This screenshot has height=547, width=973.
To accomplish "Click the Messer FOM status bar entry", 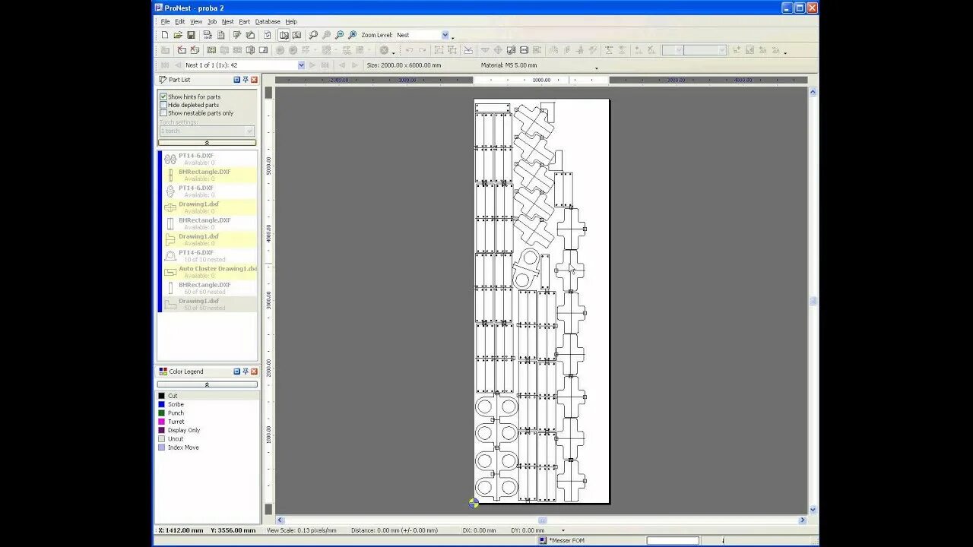I will pyautogui.click(x=566, y=540).
